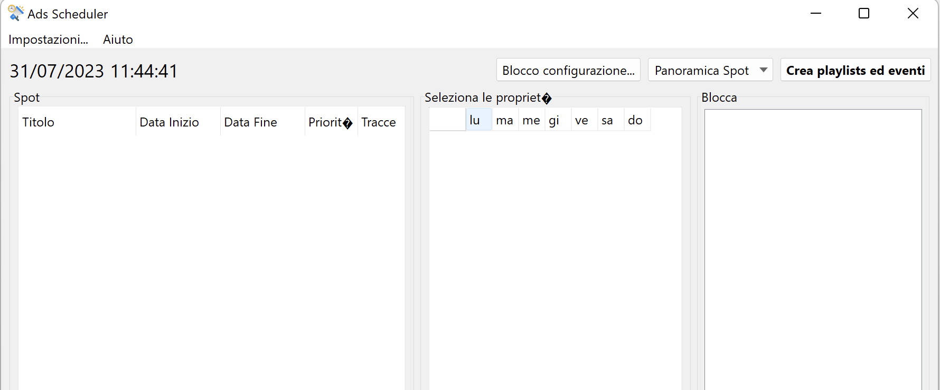The height and width of the screenshot is (390, 940).
Task: Click inside the Blocca list box
Action: (813, 249)
